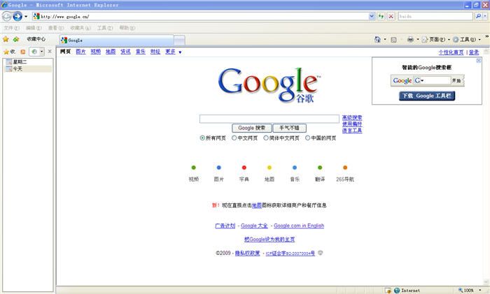Select the 中文网页 radio button
490x294 pixels.
(234, 138)
